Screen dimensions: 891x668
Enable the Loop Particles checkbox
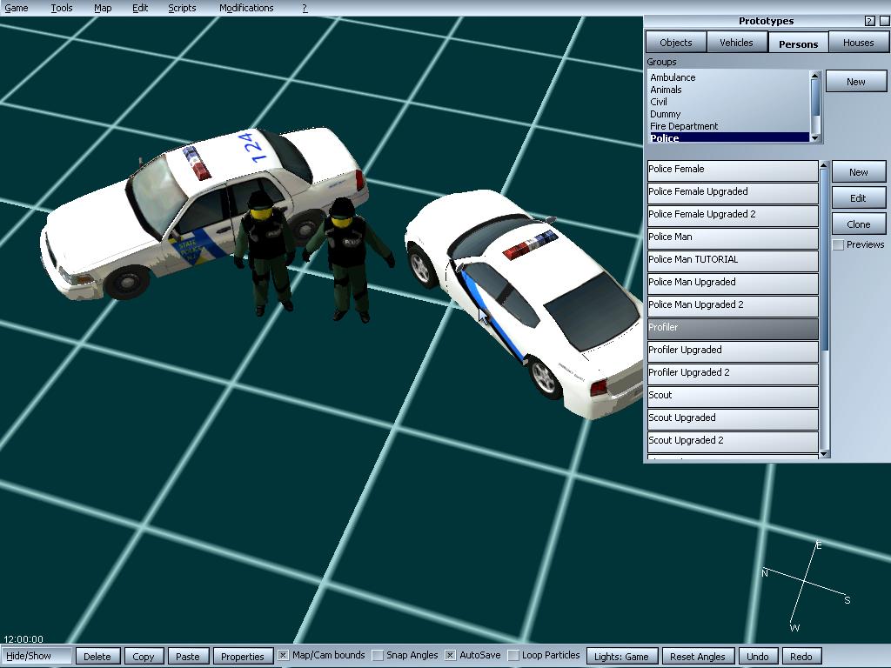513,656
